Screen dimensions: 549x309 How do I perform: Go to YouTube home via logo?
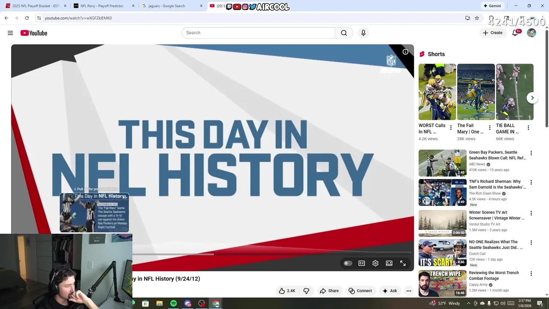coord(33,33)
